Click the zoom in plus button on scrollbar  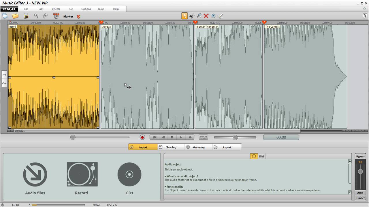tap(352, 131)
